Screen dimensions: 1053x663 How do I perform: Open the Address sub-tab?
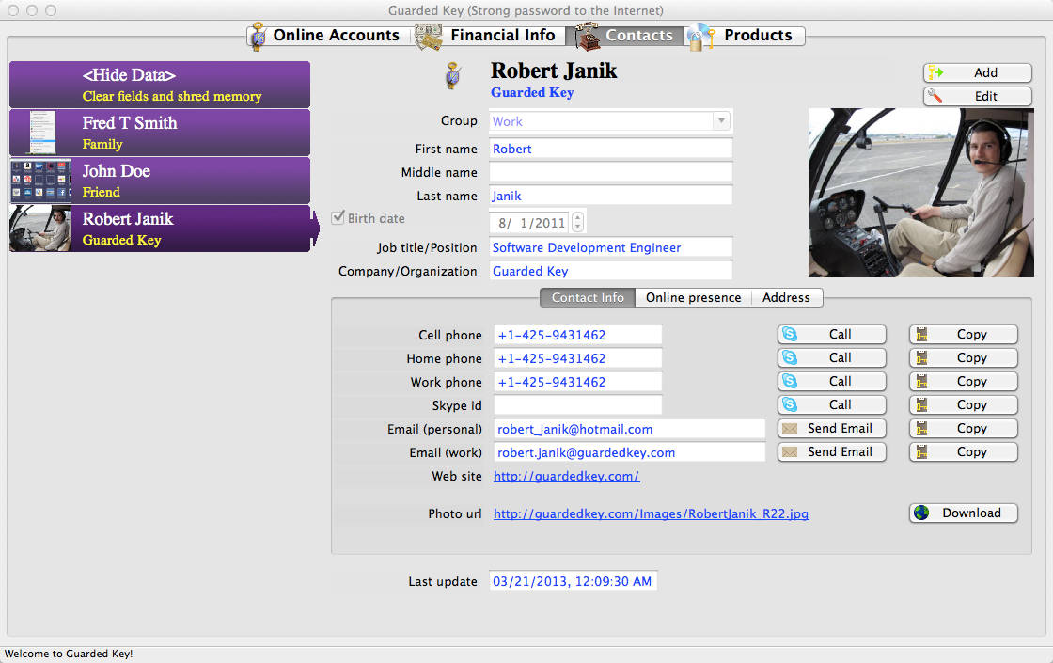pyautogui.click(x=786, y=297)
